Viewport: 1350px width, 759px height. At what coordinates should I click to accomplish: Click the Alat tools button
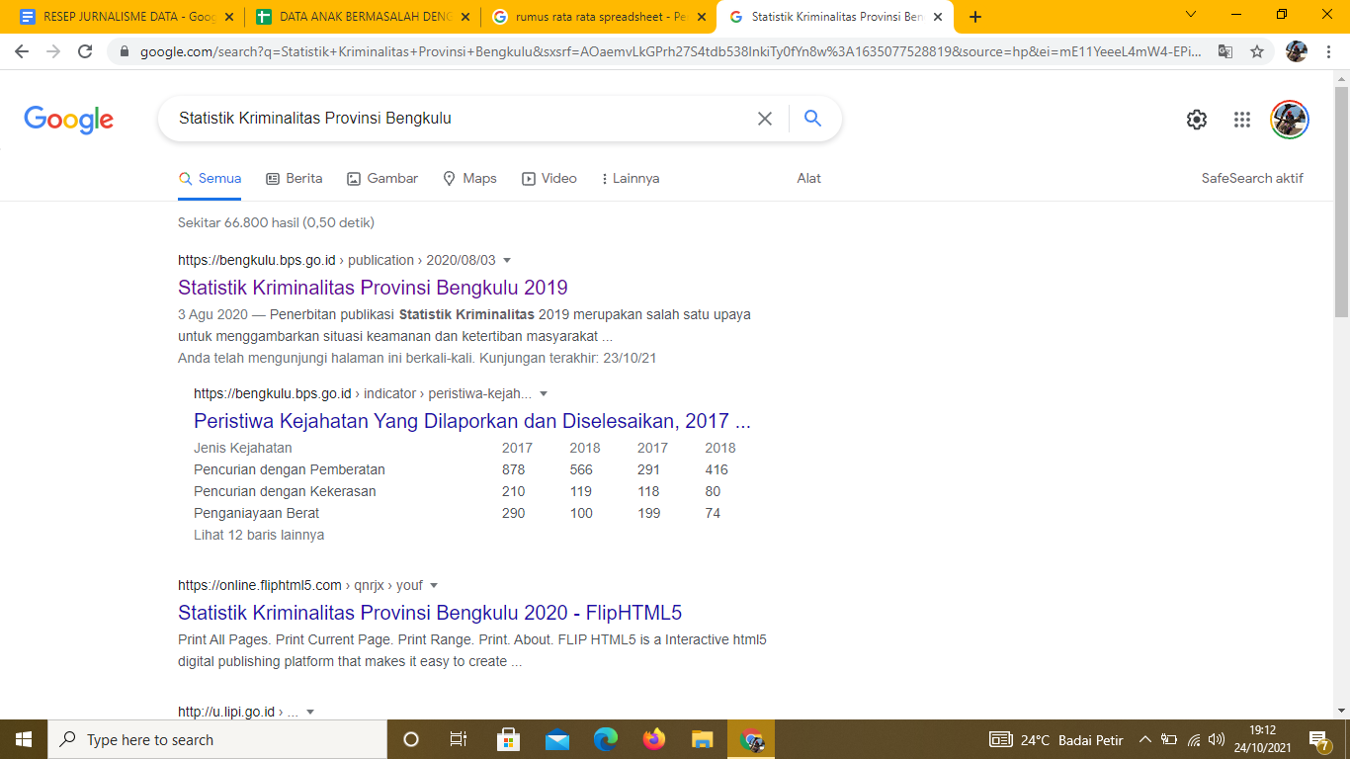tap(808, 179)
